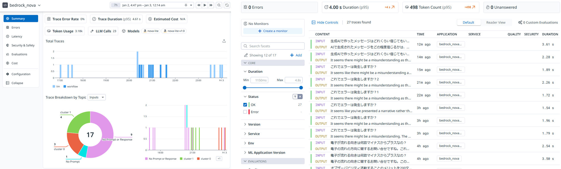Open Configuration in the sidebar
The height and width of the screenshot is (169, 561).
tap(21, 74)
